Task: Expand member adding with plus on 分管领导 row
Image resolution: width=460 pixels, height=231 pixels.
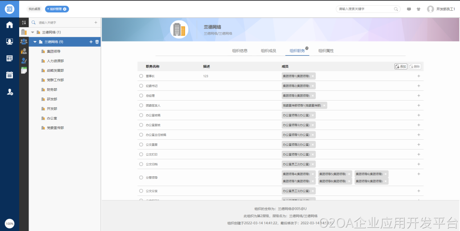Action: coord(419,174)
